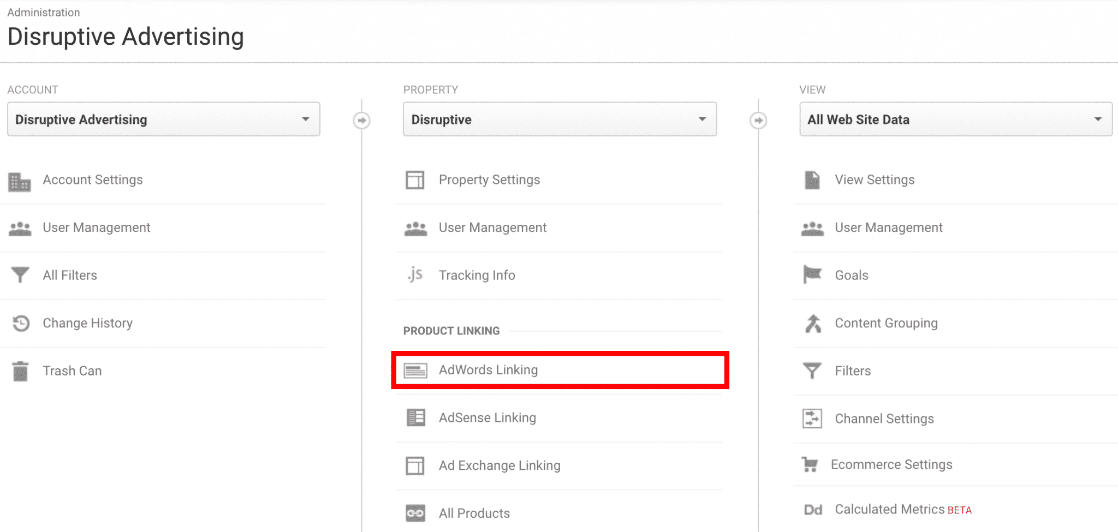The width and height of the screenshot is (1118, 532).
Task: Click the All Products chain-link icon
Action: point(415,513)
